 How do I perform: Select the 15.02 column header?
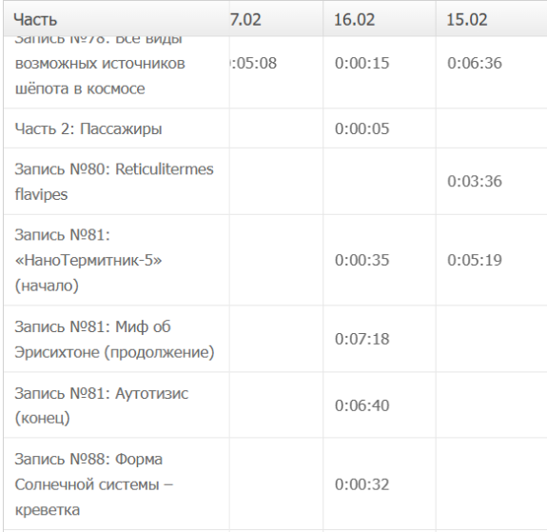(x=467, y=19)
